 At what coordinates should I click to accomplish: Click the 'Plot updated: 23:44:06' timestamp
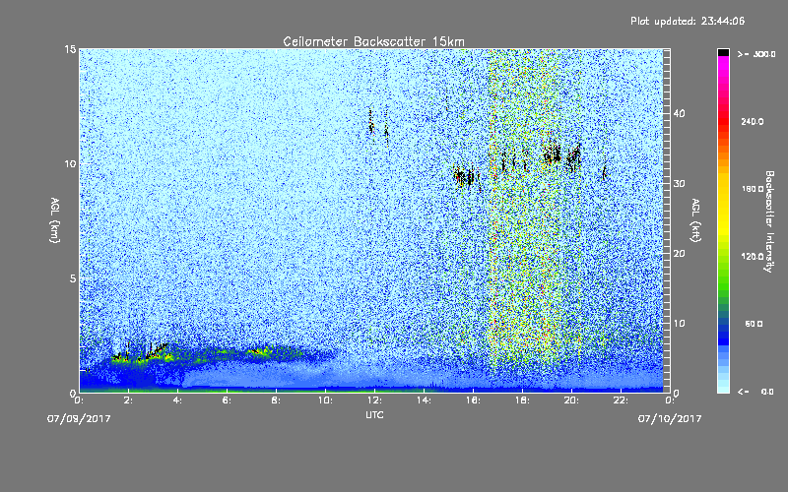[x=688, y=21]
